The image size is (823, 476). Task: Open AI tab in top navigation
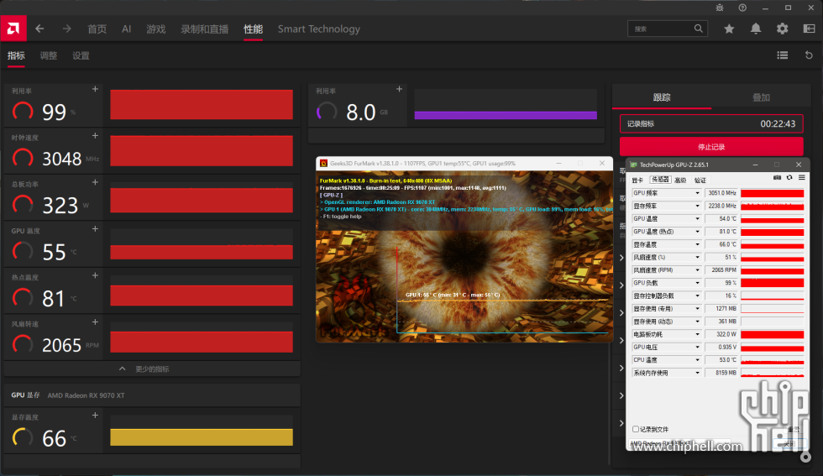click(127, 29)
